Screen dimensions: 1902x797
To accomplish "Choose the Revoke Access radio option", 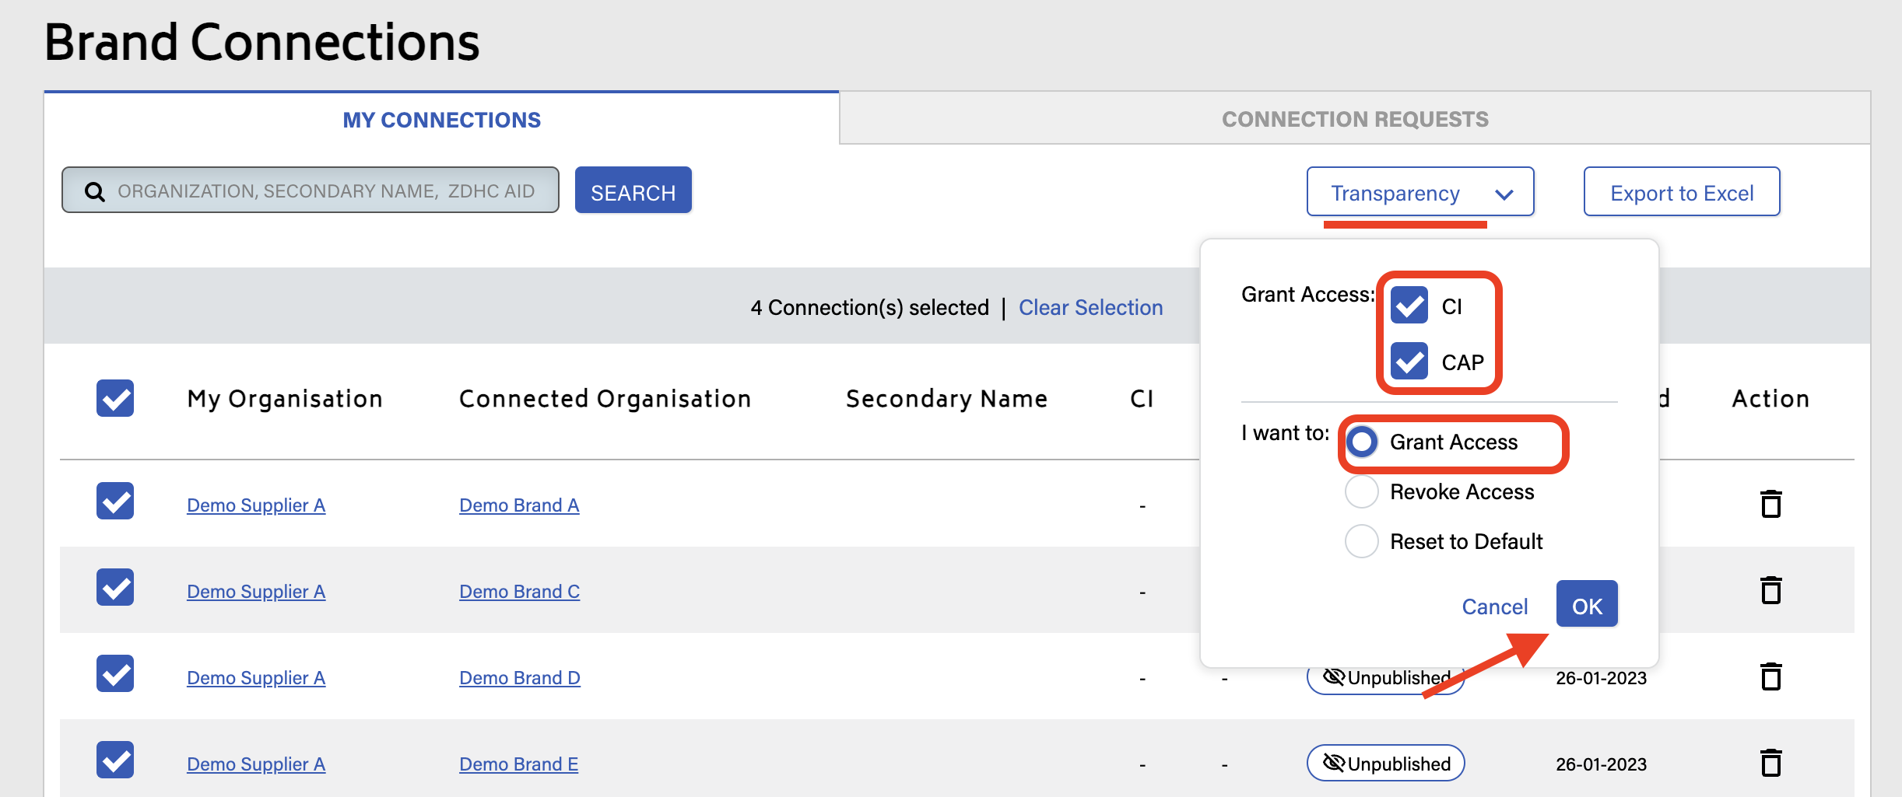I will (1362, 491).
